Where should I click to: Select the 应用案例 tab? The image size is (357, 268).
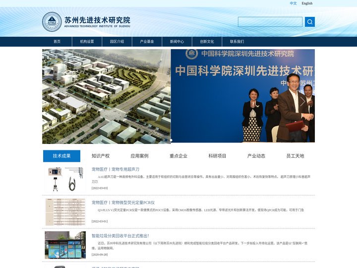(139, 156)
